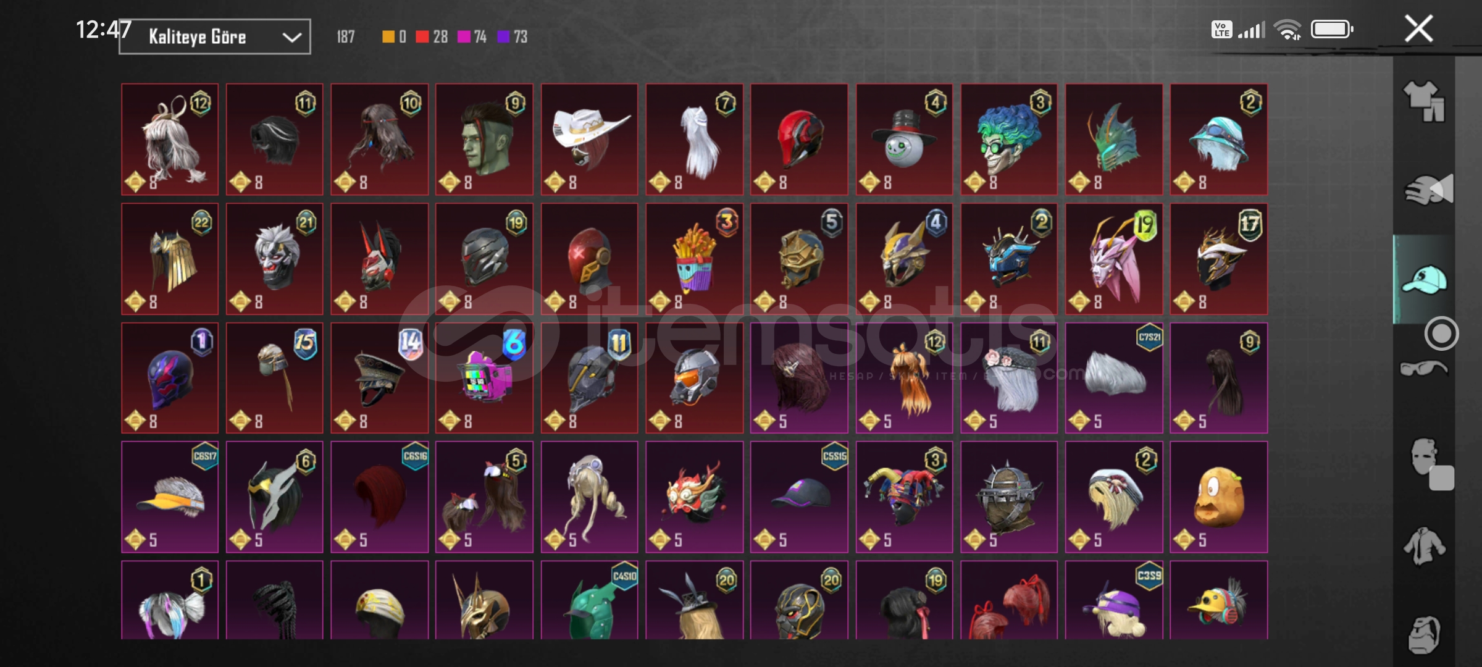Pick the pink glitch TV helmet
The height and width of the screenshot is (667, 1482).
(484, 378)
